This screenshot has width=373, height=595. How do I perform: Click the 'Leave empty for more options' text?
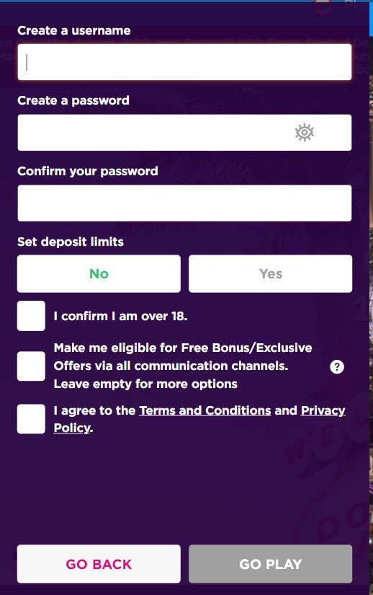pyautogui.click(x=145, y=384)
